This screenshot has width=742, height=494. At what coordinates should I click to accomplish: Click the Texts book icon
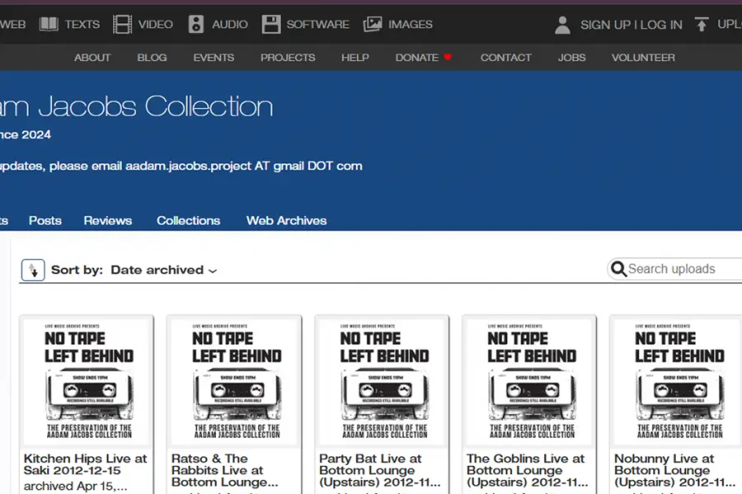coord(49,24)
